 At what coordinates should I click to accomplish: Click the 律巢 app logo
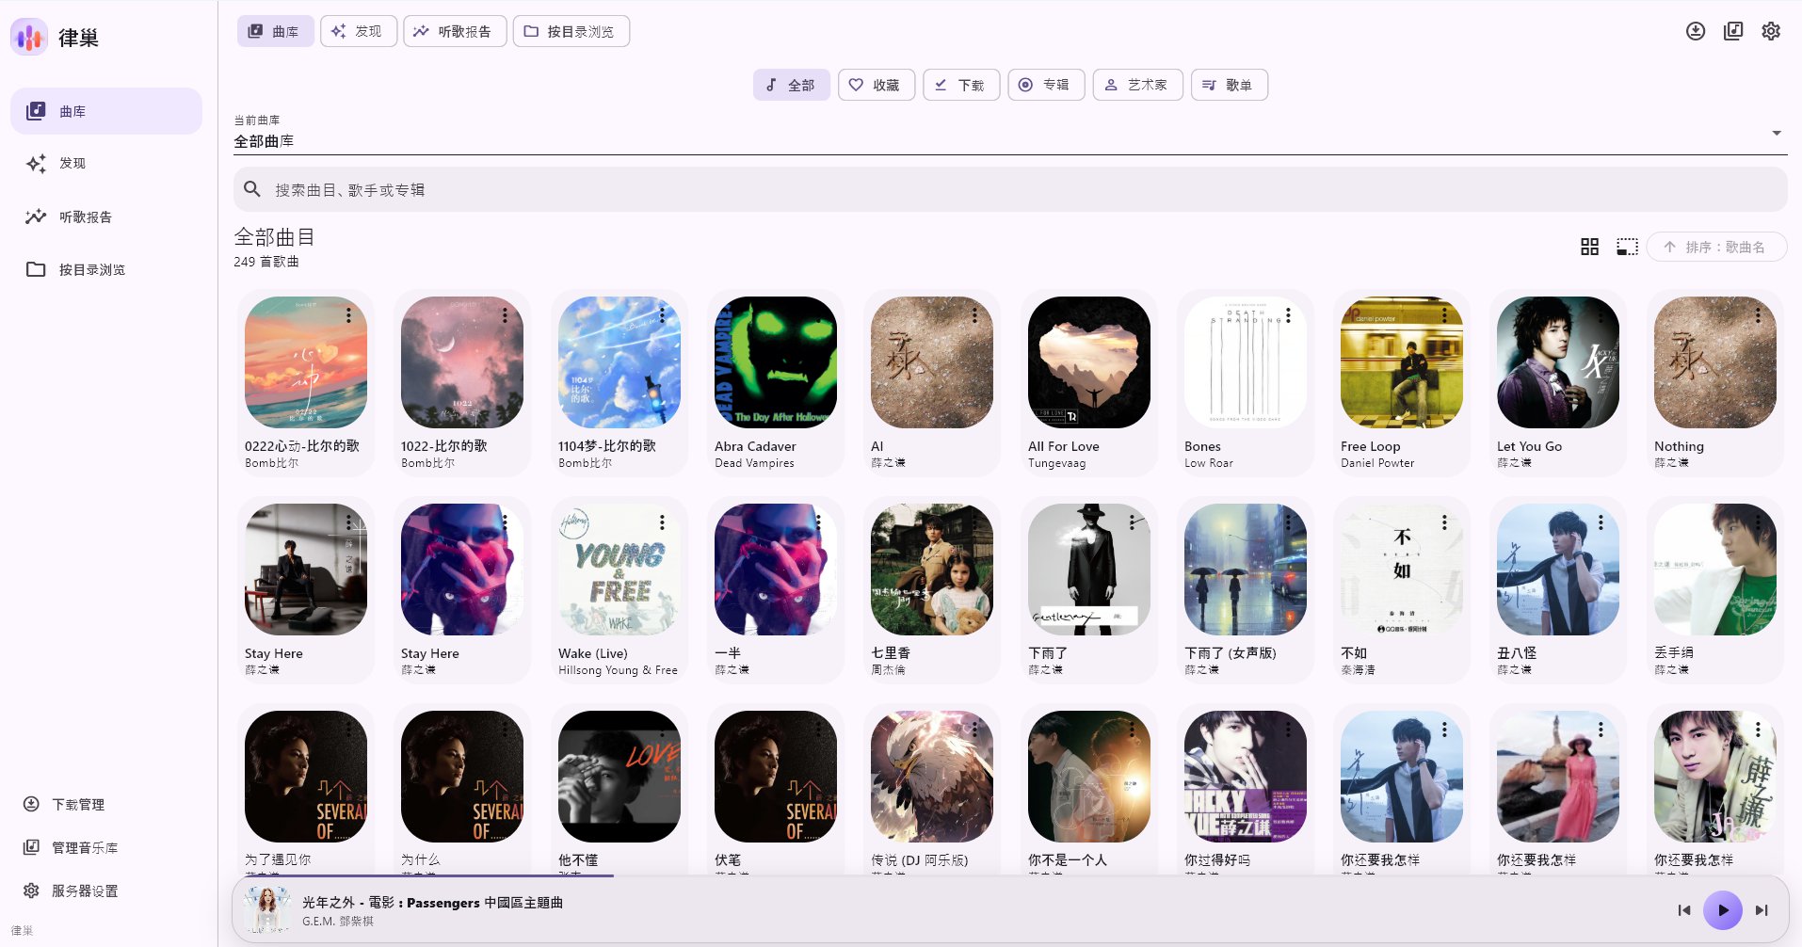(29, 38)
